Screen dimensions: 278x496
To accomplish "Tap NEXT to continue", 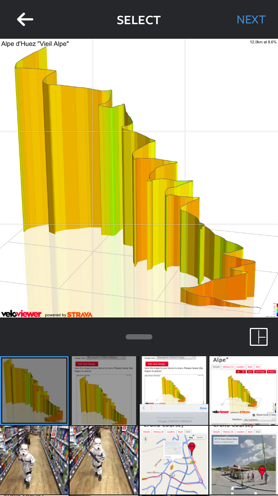I will tap(251, 20).
